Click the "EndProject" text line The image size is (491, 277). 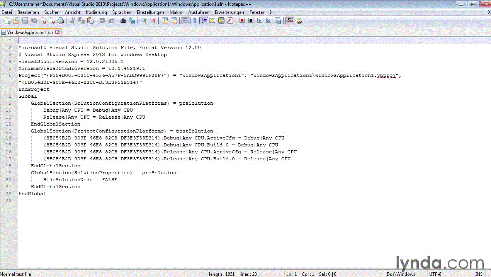[x=34, y=89]
